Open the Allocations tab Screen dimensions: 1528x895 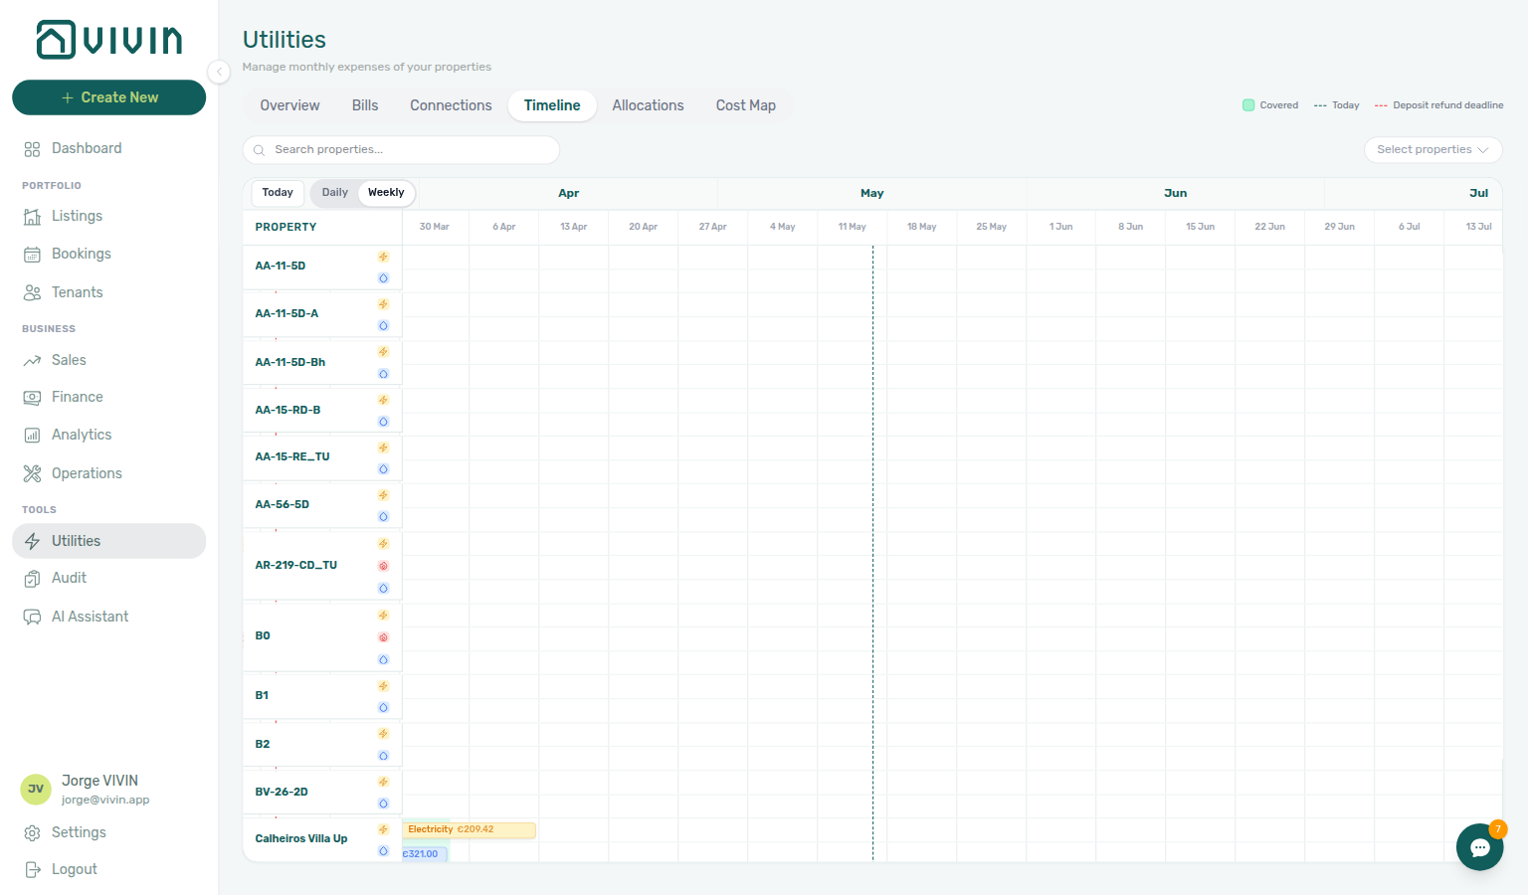coord(648,105)
